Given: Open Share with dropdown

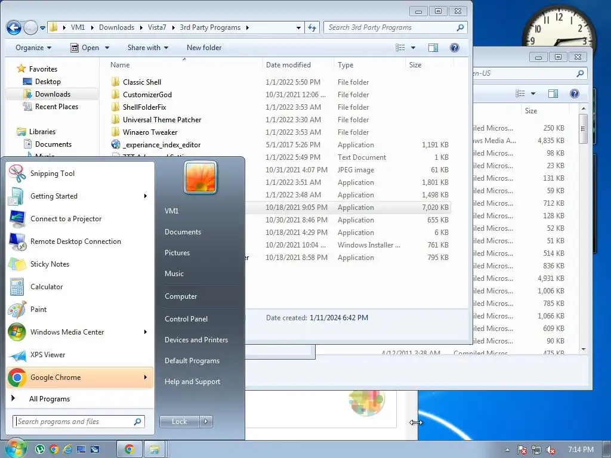Looking at the screenshot, I should (x=148, y=48).
